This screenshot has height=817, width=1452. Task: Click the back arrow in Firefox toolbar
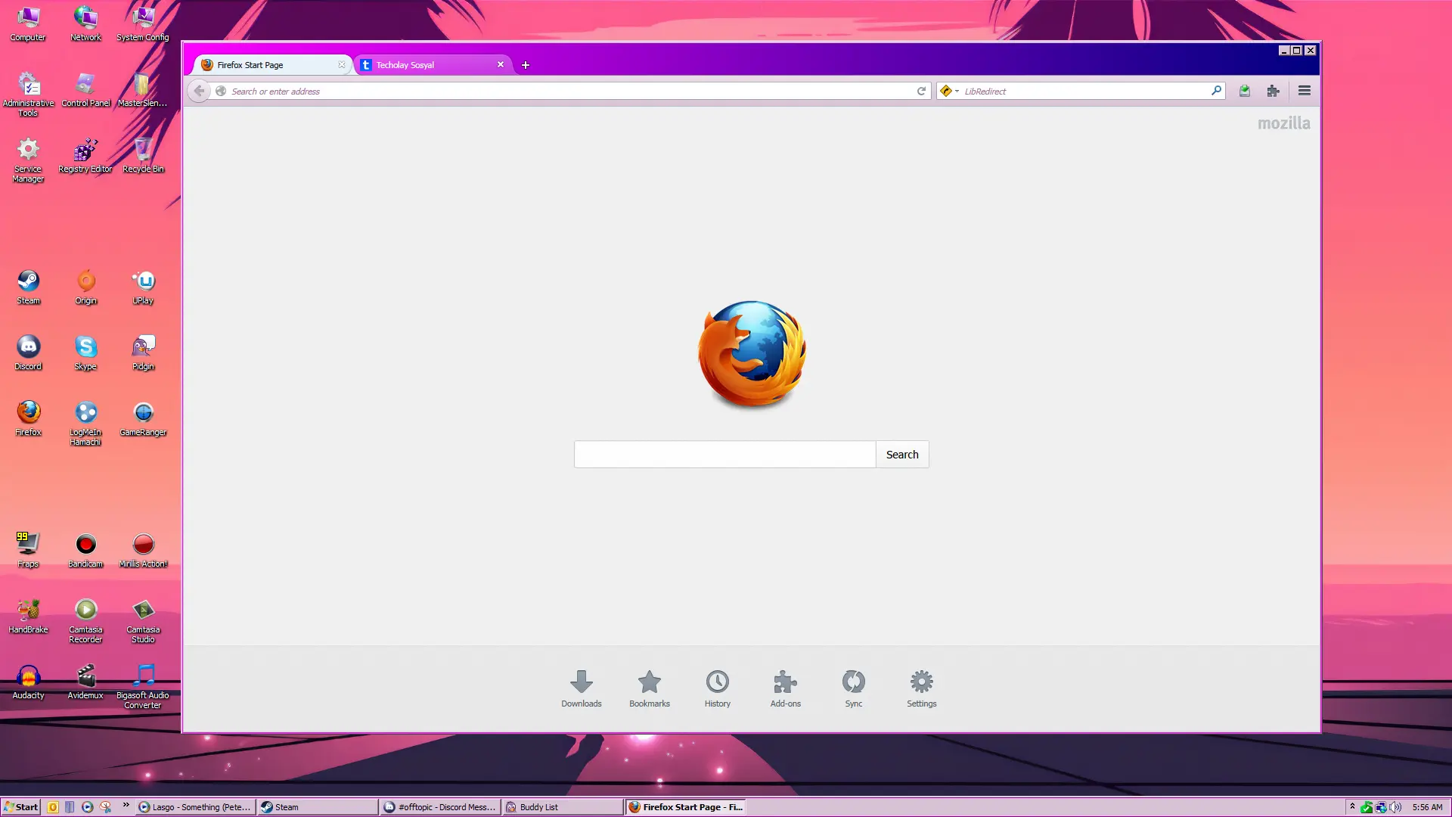click(x=199, y=91)
